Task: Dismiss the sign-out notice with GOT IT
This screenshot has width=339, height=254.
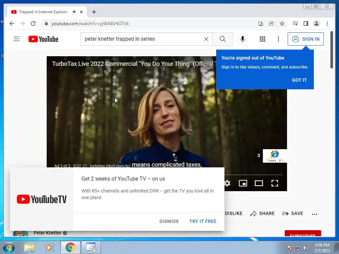Action: click(x=299, y=80)
